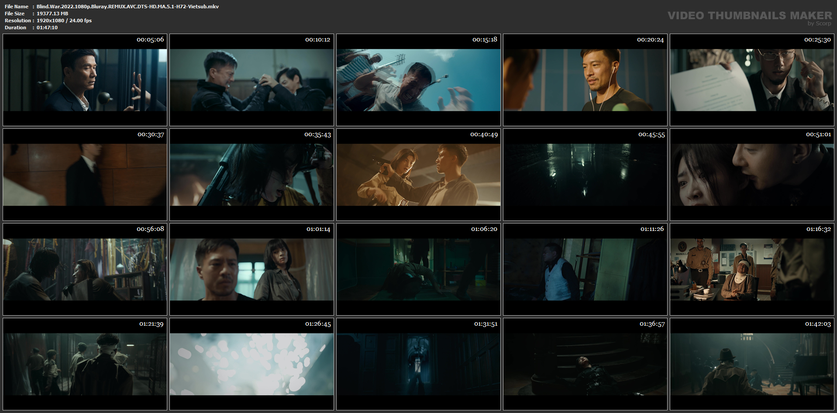Image resolution: width=837 pixels, height=413 pixels.
Task: Click the thumbnail at 00:51:01
Action: click(x=752, y=175)
